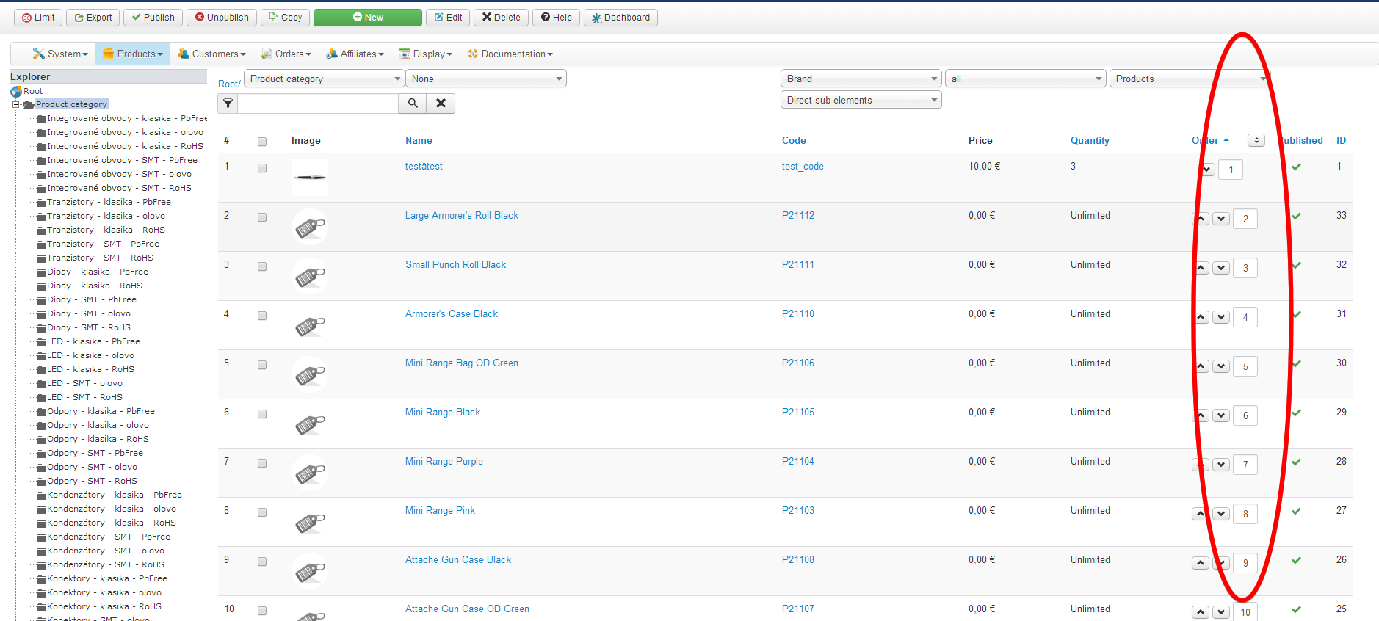Open the System menu
The image size is (1379, 621).
pyautogui.click(x=60, y=54)
